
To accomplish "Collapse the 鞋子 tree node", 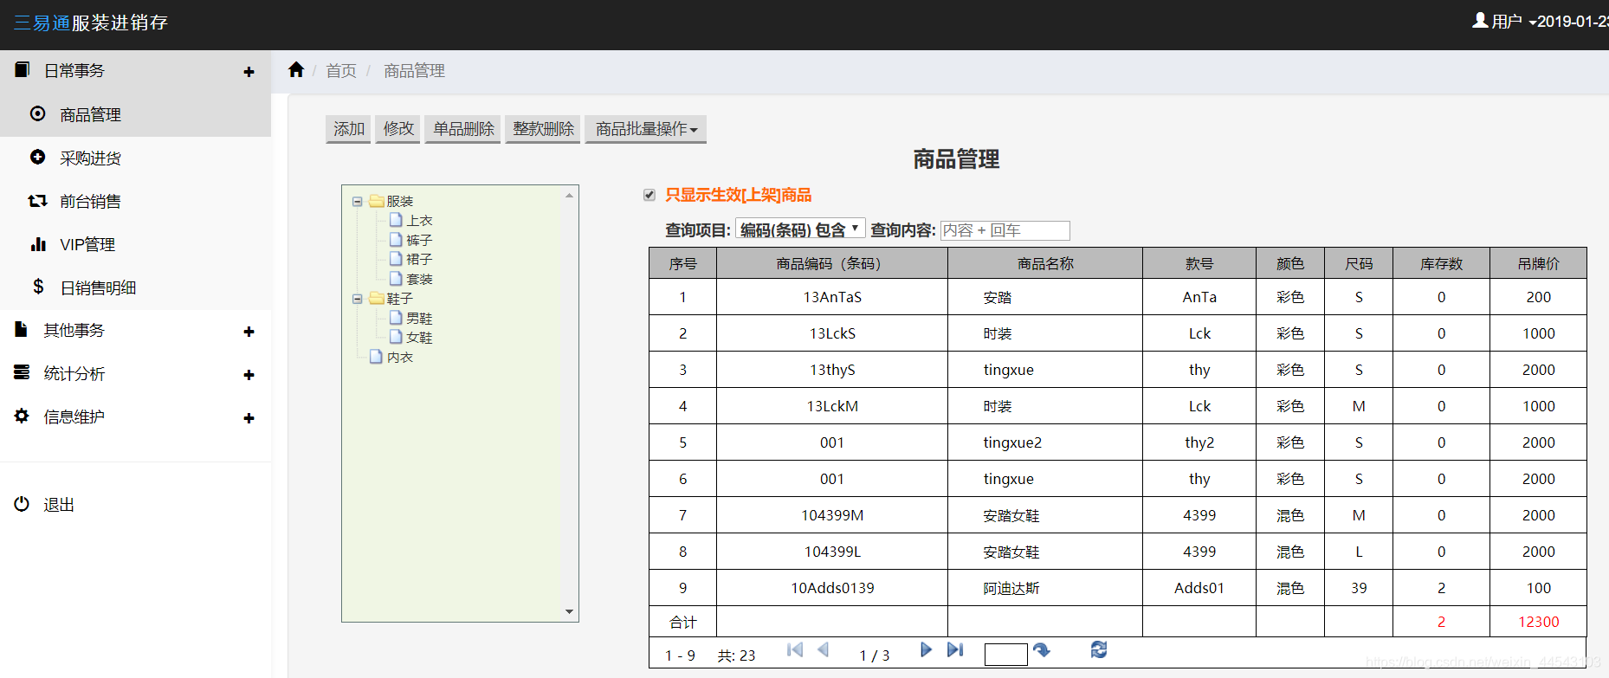I will coord(357,299).
